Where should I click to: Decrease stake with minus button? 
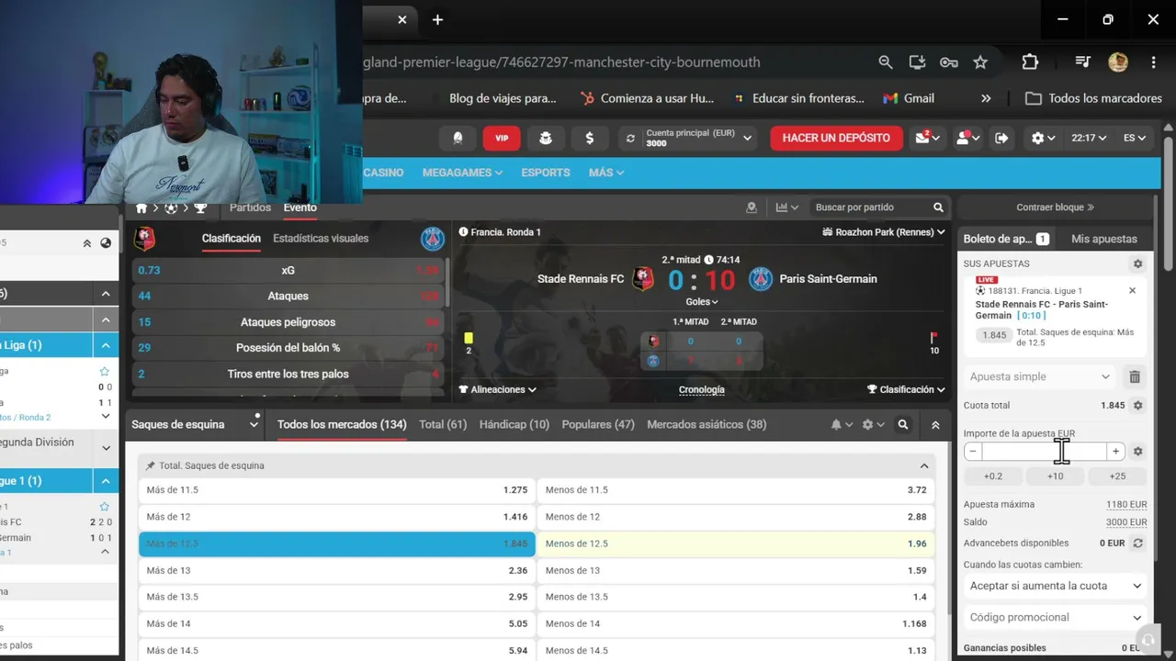point(973,452)
